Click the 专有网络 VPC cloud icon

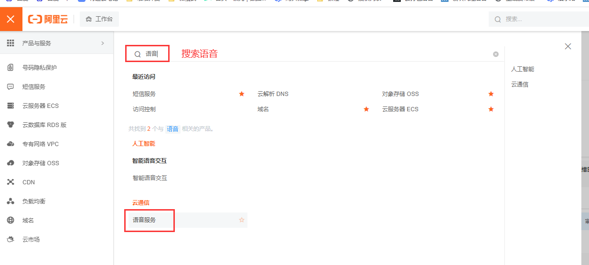point(11,144)
